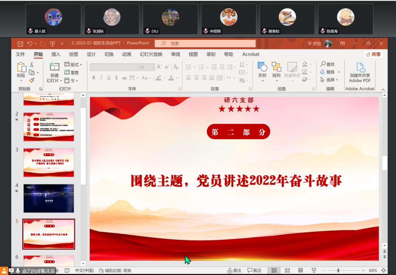Viewport: 396px width, 275px height.
Task: Open the Design (设计) ribbon tab
Action: [91, 54]
